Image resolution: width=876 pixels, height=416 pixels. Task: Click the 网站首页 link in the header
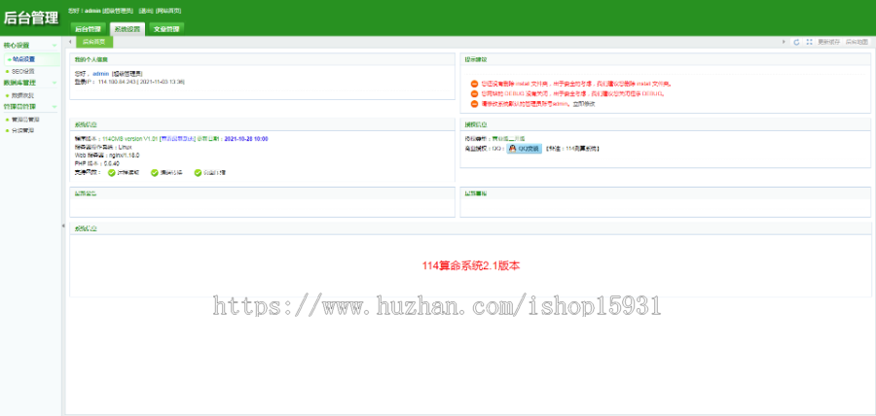point(168,11)
